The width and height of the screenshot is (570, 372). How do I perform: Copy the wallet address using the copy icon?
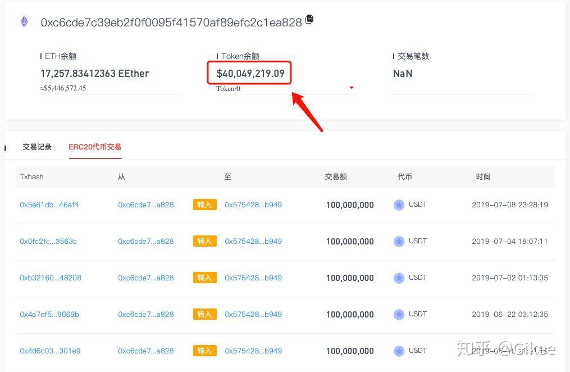pos(309,19)
